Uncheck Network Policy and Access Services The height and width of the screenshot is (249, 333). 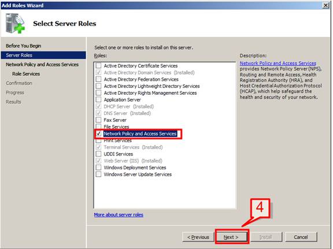coord(98,133)
